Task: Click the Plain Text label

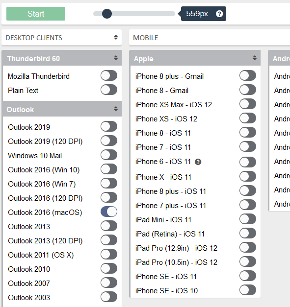Action: click(x=23, y=91)
